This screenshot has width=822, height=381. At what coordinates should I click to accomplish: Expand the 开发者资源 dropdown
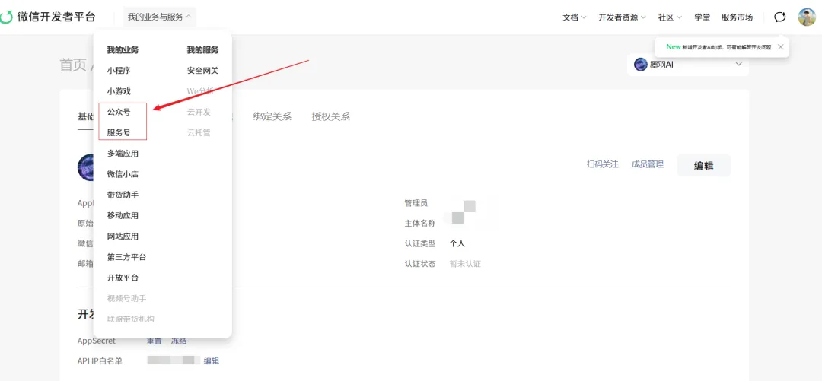pyautogui.click(x=623, y=17)
